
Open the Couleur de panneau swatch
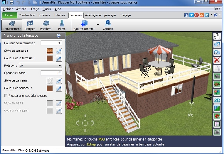50,89
